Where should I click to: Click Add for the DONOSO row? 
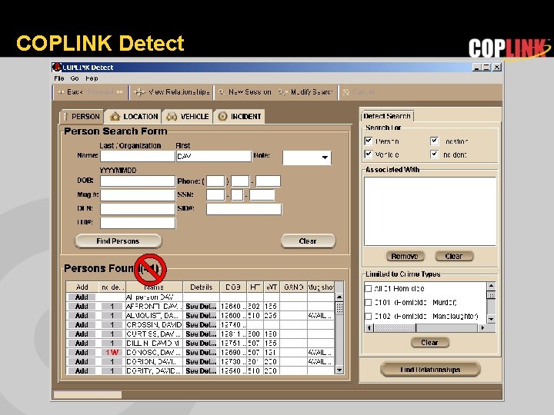tap(82, 352)
